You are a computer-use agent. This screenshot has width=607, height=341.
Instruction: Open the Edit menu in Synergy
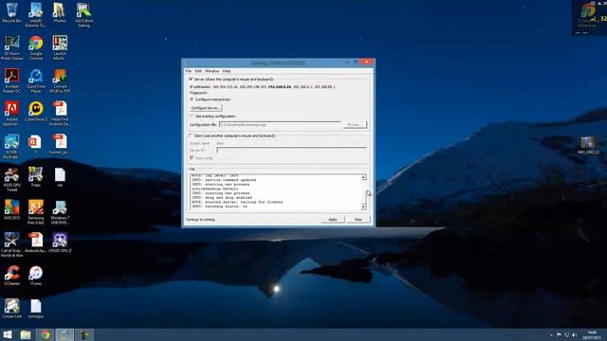[x=198, y=71]
